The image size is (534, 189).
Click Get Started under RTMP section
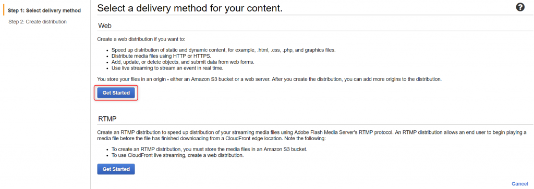[x=116, y=169]
